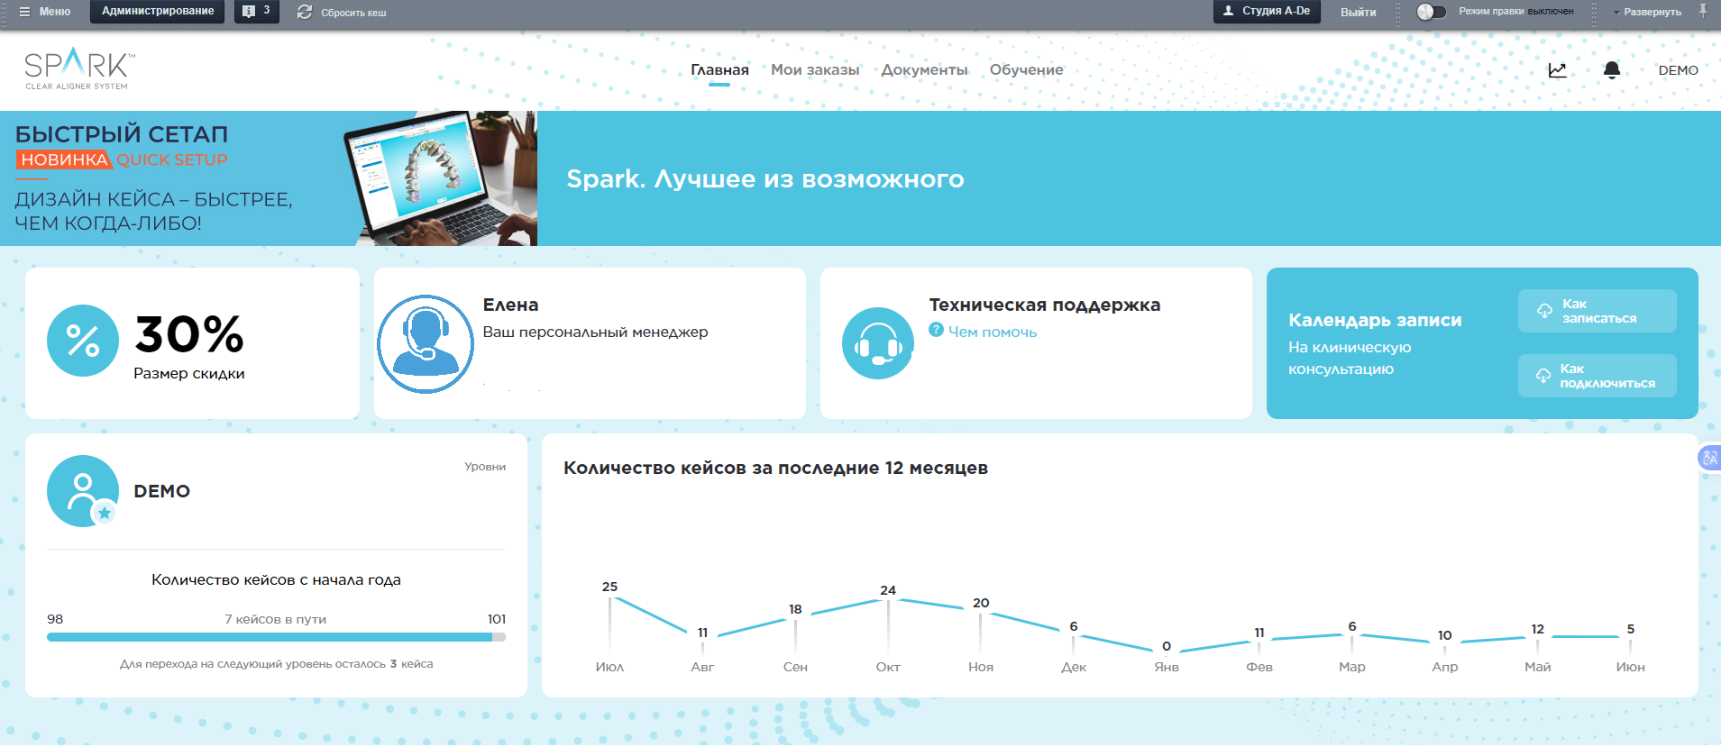Viewport: 1721px width, 747px height.
Task: Click the Выйти logout link
Action: pyautogui.click(x=1358, y=13)
